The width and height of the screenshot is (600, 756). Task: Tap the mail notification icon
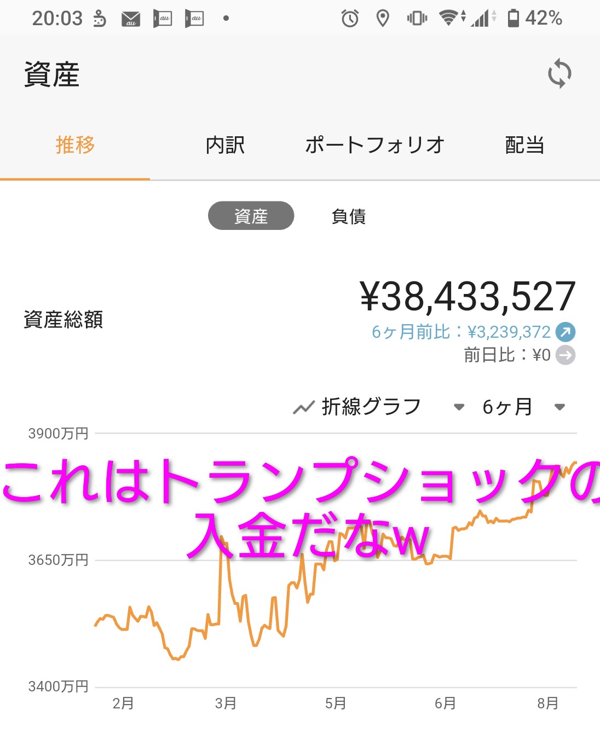131,20
